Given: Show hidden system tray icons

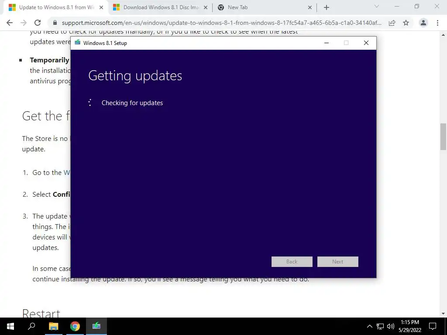Looking at the screenshot, I should [369, 326].
